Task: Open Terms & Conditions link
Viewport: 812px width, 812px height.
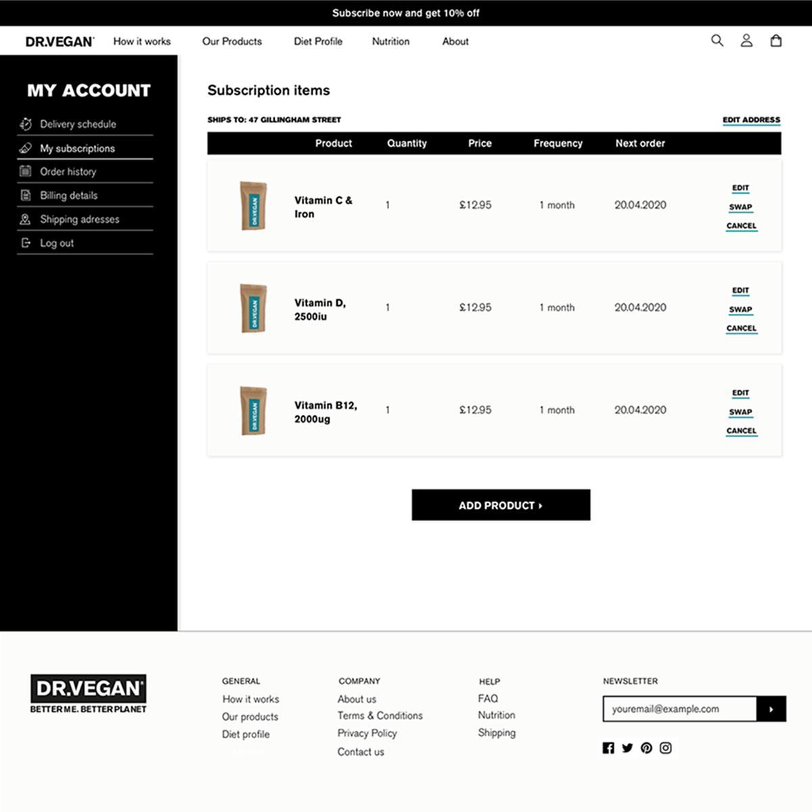Action: pyautogui.click(x=380, y=715)
